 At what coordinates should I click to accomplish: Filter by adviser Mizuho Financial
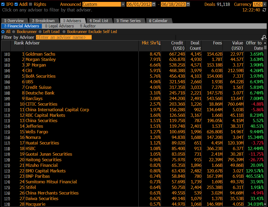pos(42,165)
